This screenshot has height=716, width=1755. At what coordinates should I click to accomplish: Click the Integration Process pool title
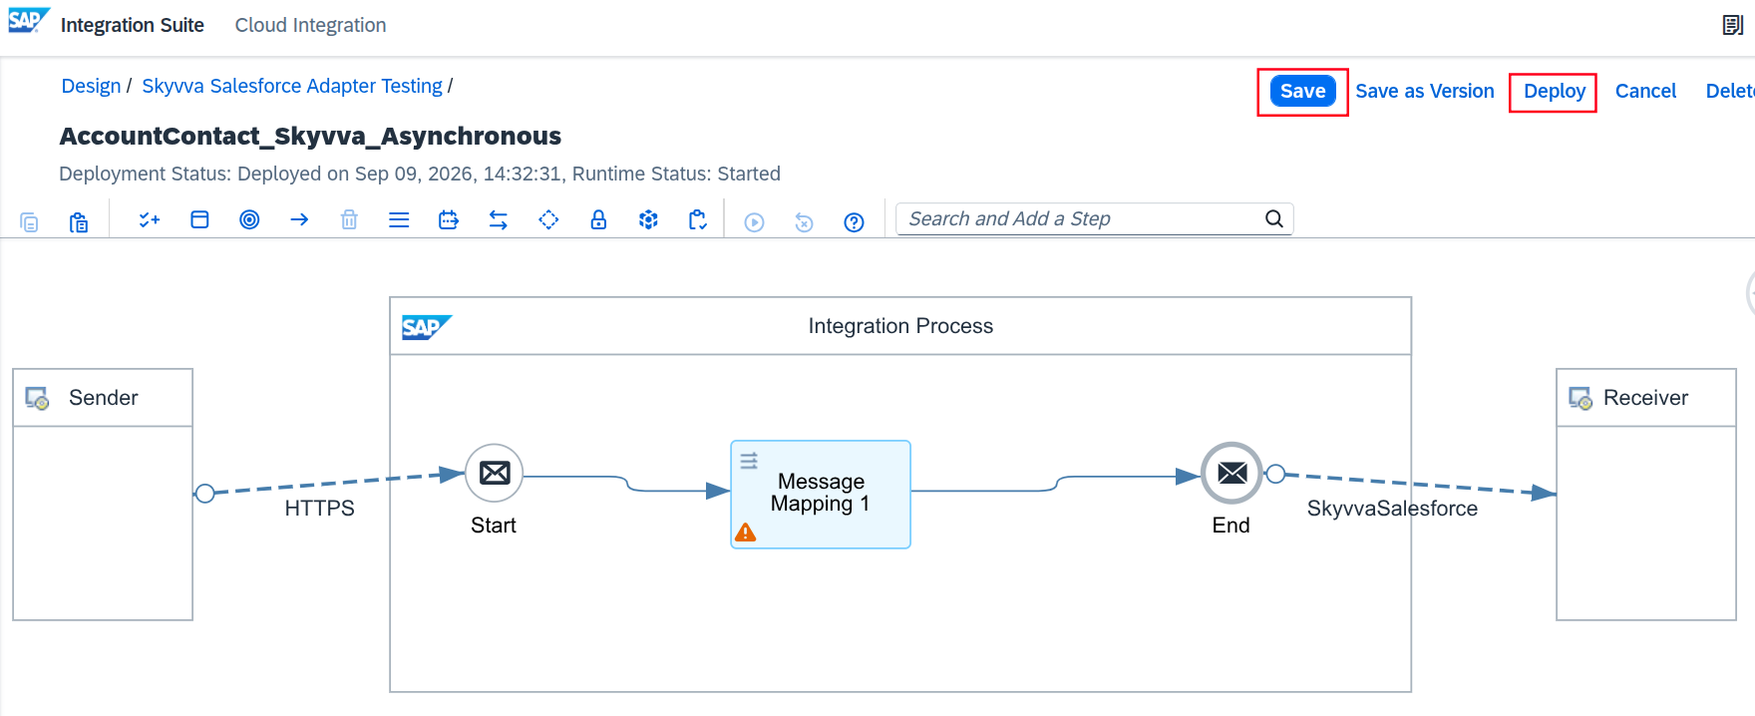(900, 326)
